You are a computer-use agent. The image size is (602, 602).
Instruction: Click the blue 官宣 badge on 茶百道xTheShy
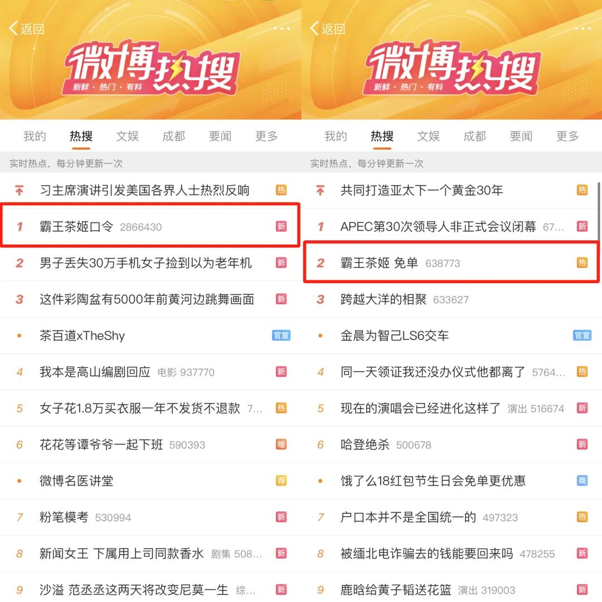tap(281, 336)
